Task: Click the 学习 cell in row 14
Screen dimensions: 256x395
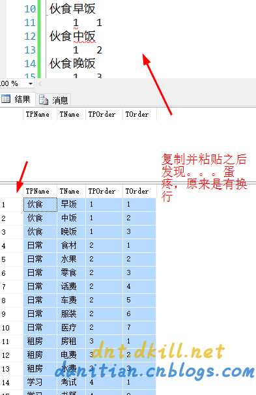Action: pos(40,382)
